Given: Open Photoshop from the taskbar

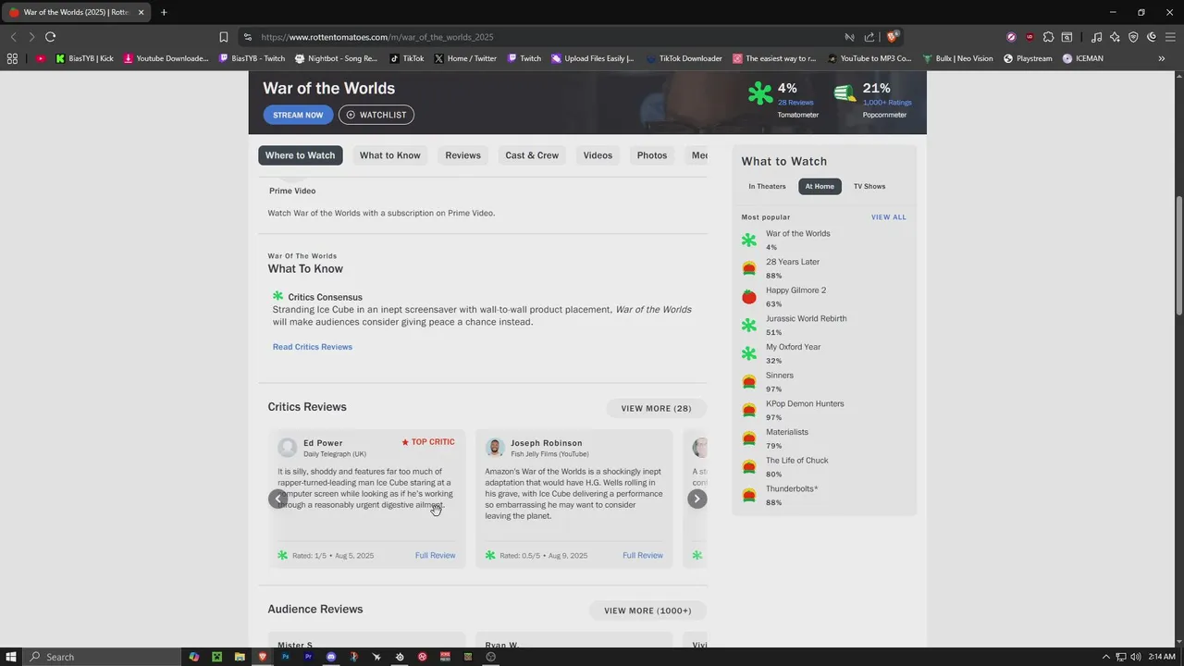Looking at the screenshot, I should (x=286, y=657).
